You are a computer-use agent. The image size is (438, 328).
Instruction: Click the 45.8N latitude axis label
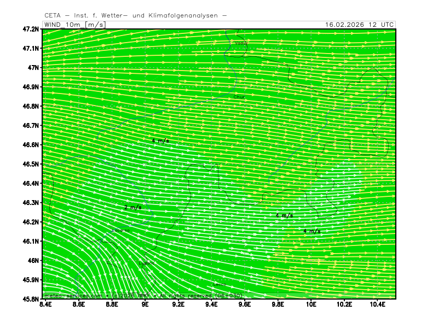[31, 299]
